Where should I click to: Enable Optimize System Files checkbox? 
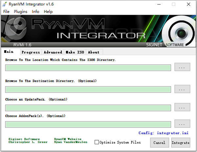click(x=97, y=142)
